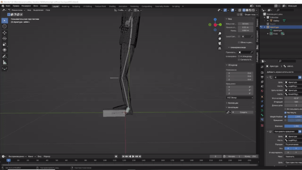Enable the K 3D-курсору lock checkbox
Image resolution: width=302 pixels, height=170 pixels.
[x=239, y=56]
